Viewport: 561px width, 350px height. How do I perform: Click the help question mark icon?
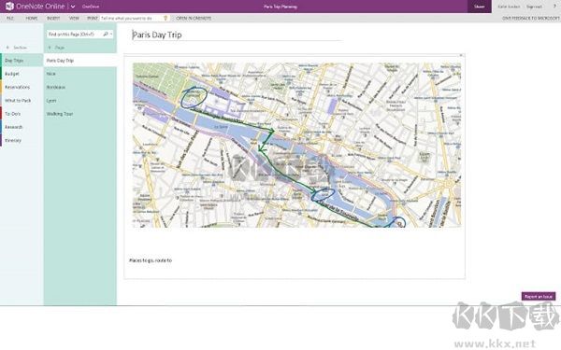[554, 7]
